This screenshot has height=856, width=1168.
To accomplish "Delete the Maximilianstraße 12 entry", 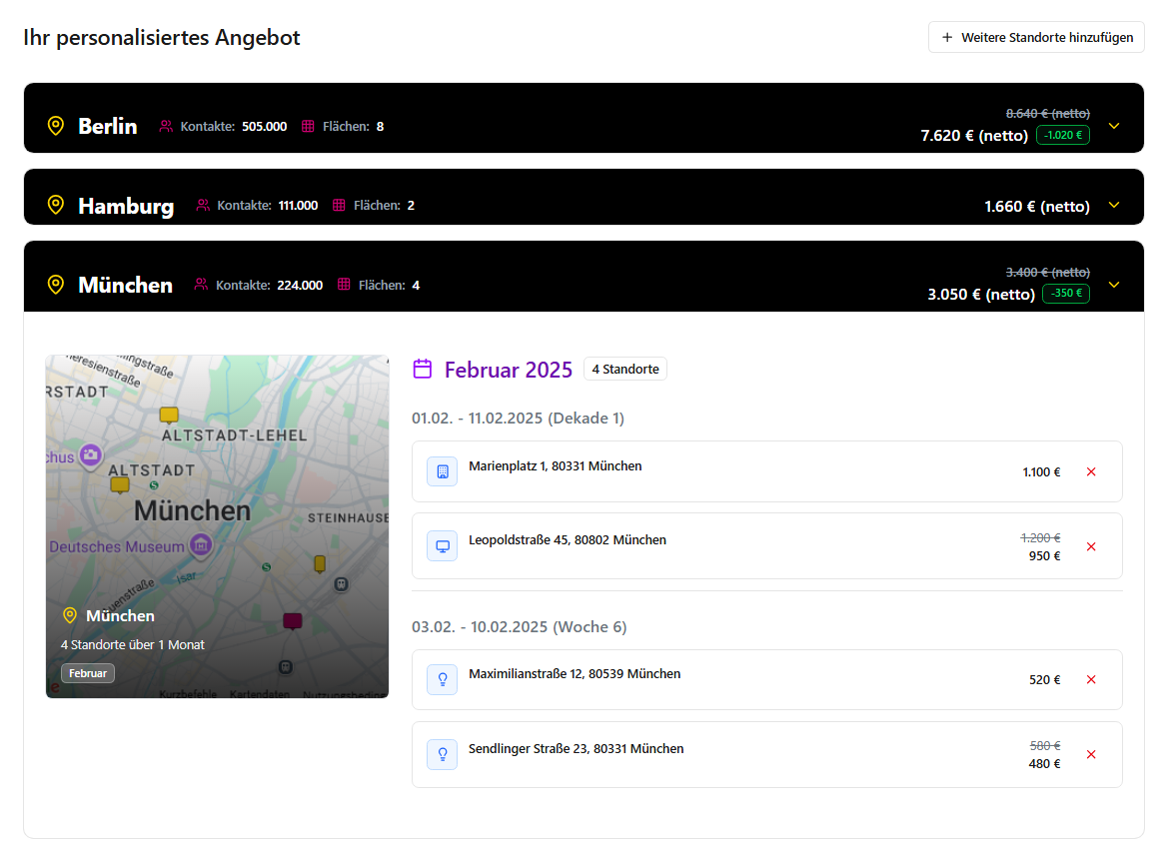I will pos(1091,679).
